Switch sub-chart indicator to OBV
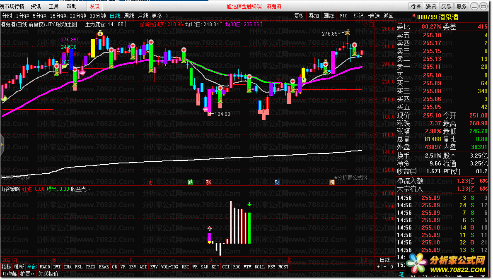This screenshot has width=493, height=280. 133,267
